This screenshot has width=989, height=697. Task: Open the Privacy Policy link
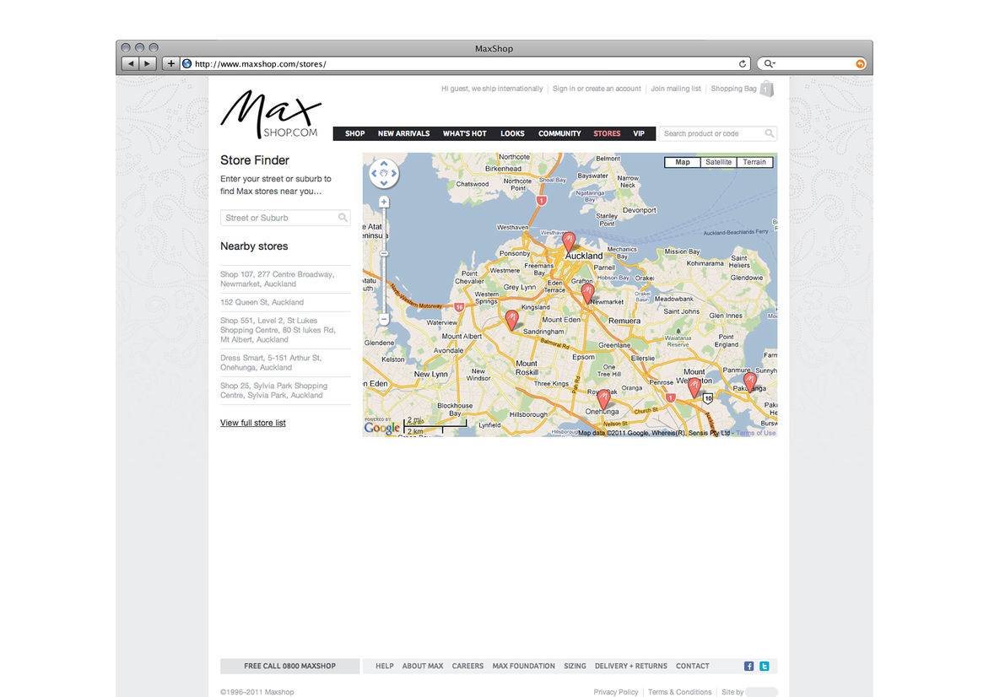pos(616,692)
